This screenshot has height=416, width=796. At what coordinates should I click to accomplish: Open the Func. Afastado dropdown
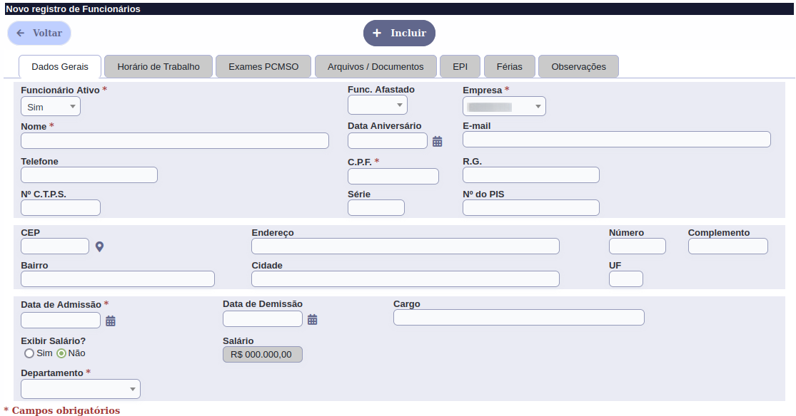[377, 105]
